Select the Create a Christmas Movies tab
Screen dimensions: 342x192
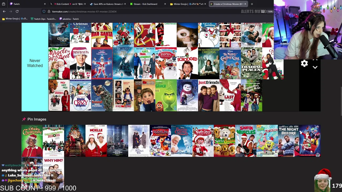coord(228,4)
